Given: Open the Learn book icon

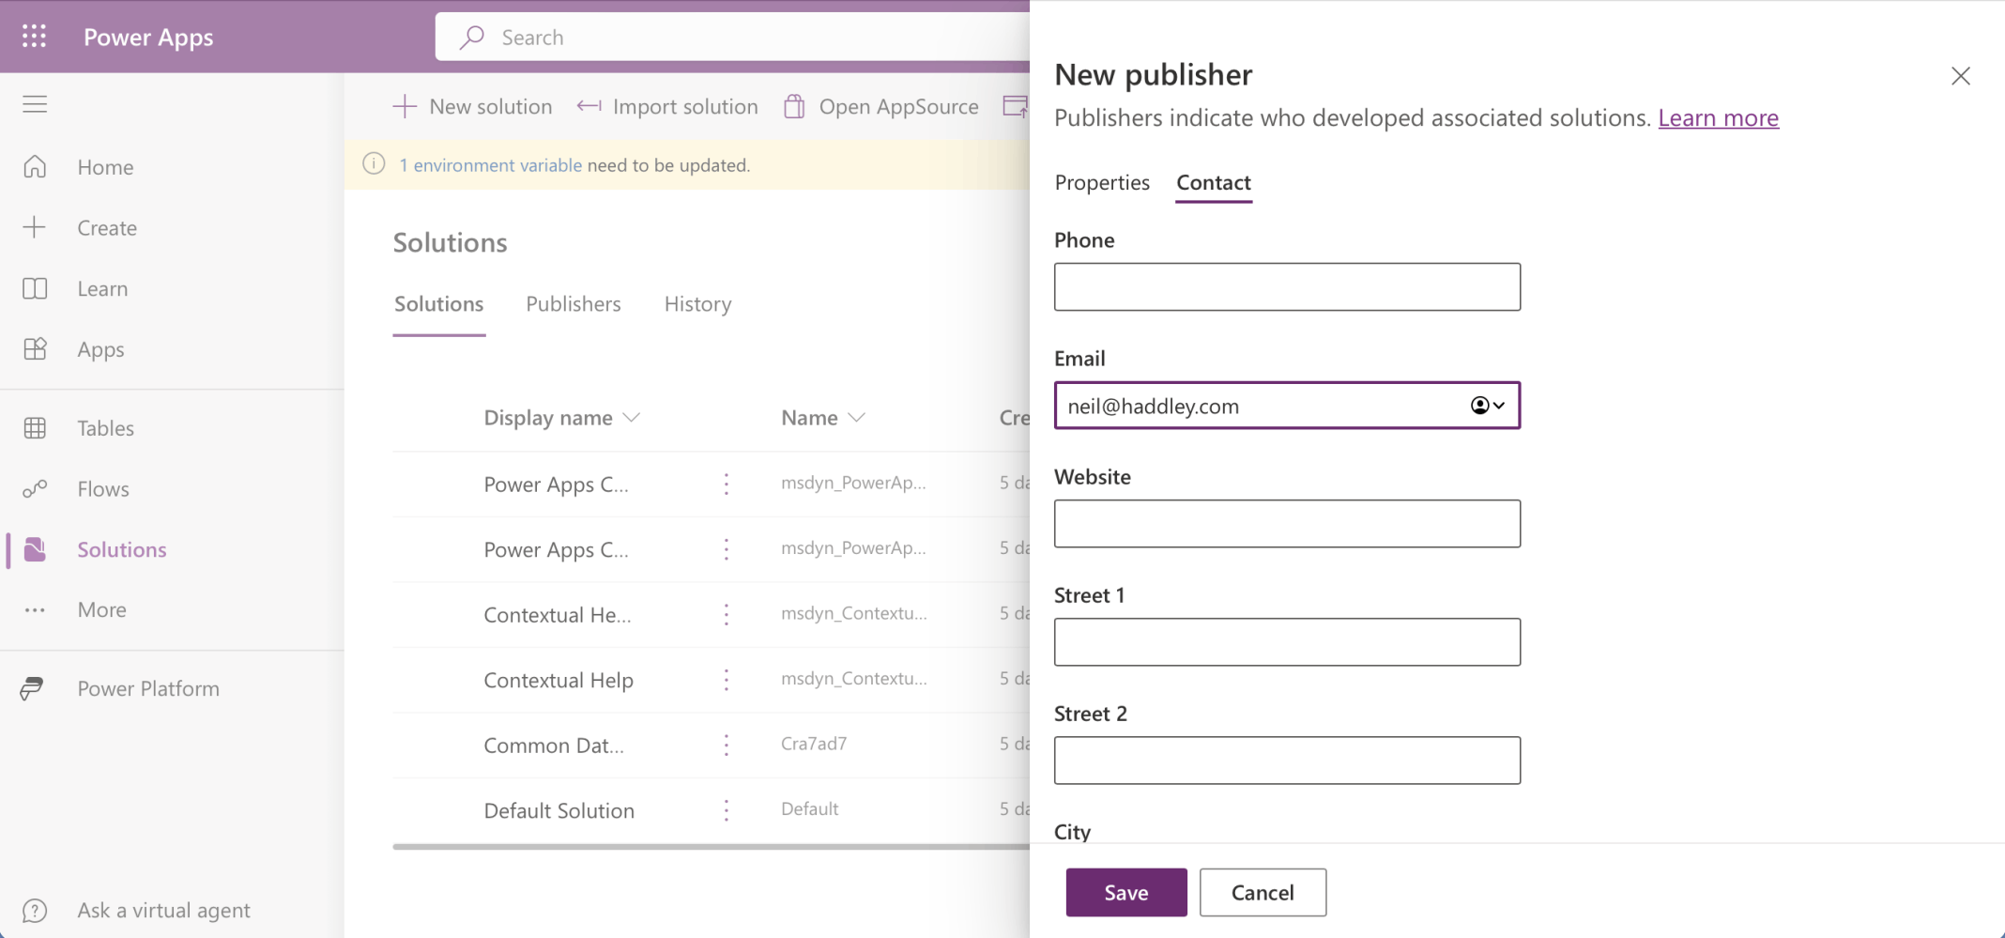Looking at the screenshot, I should point(35,289).
